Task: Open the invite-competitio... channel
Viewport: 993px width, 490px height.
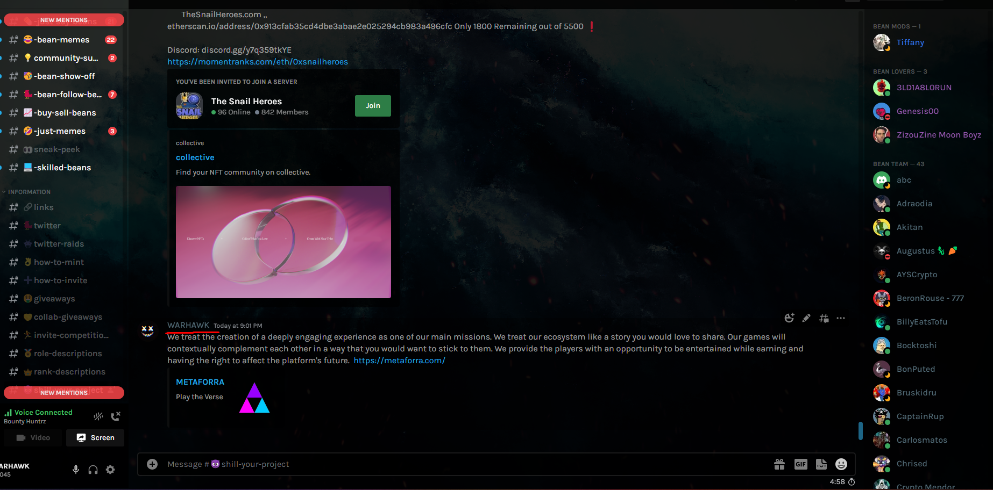Action: point(64,335)
